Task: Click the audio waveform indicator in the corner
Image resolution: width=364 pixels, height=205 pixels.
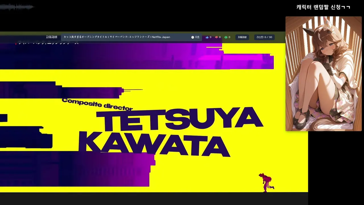Action: click(x=17, y=7)
